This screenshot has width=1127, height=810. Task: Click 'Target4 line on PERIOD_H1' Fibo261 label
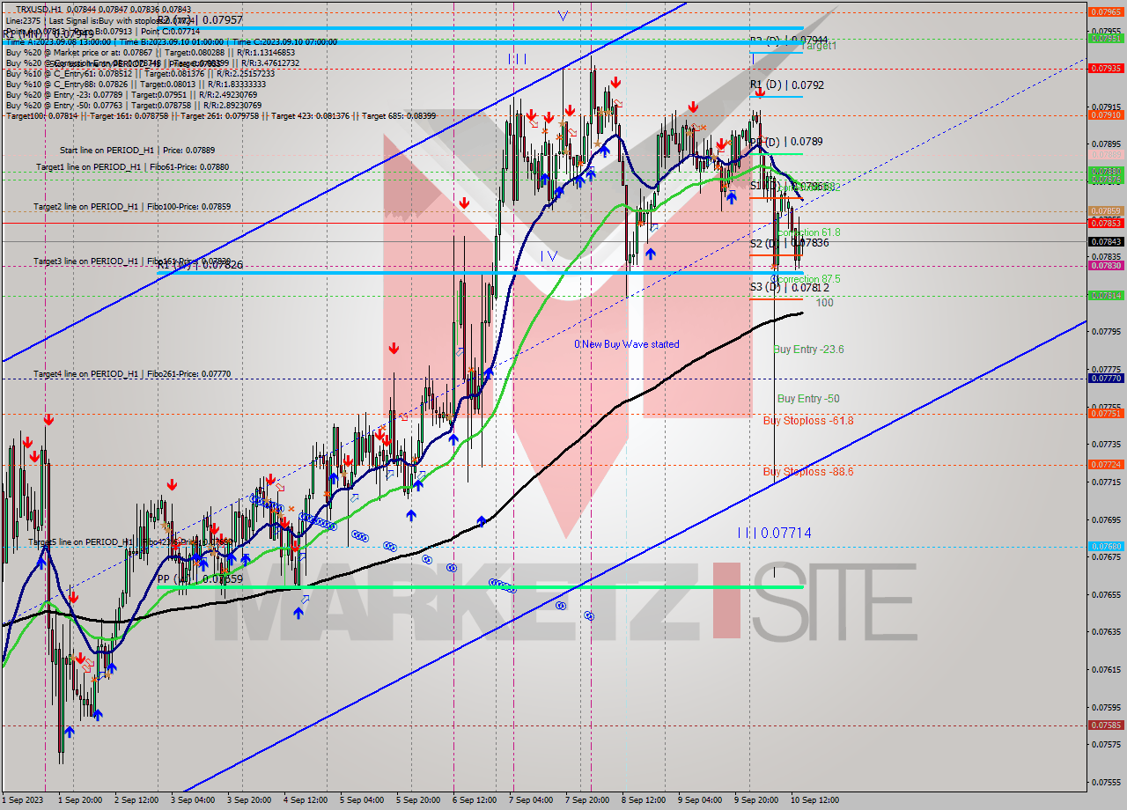pyautogui.click(x=132, y=374)
